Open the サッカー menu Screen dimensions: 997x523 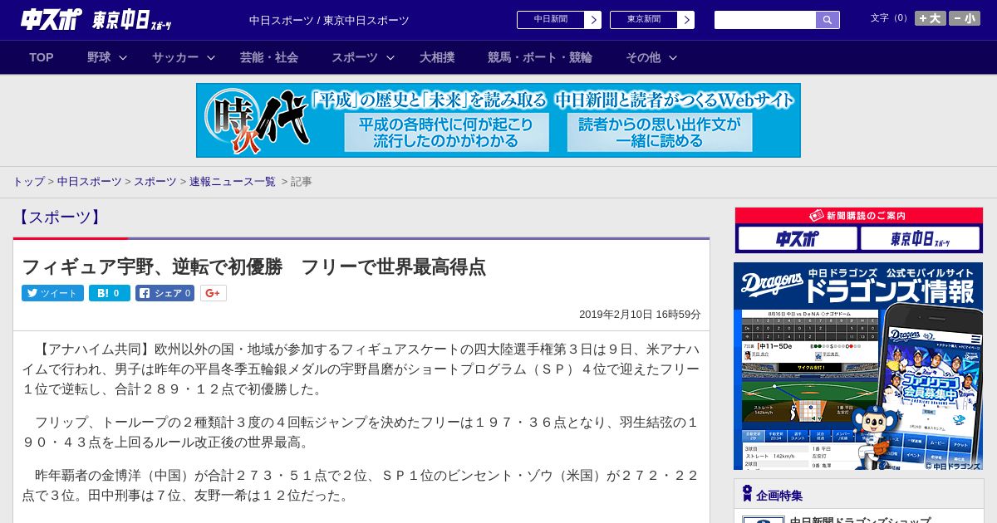pyautogui.click(x=175, y=57)
